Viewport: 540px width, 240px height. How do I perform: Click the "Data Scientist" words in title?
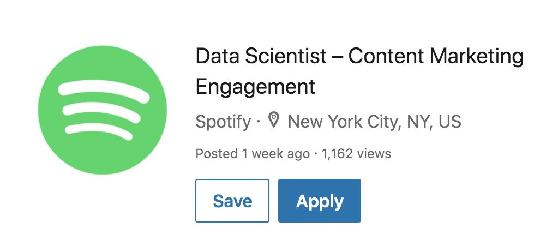261,57
